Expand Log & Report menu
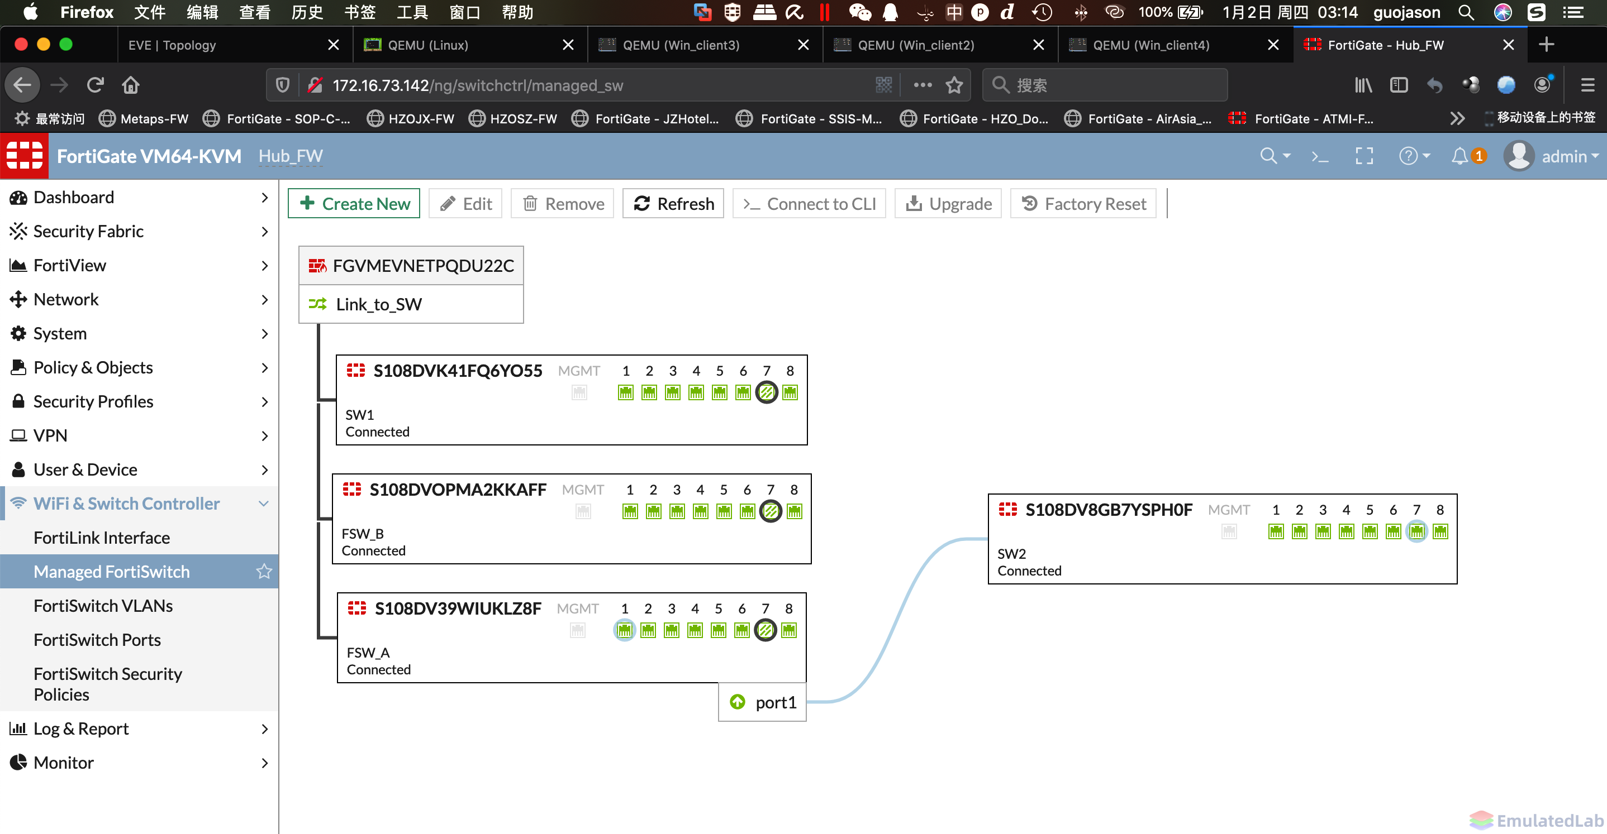Viewport: 1607px width, 834px height. 139,728
